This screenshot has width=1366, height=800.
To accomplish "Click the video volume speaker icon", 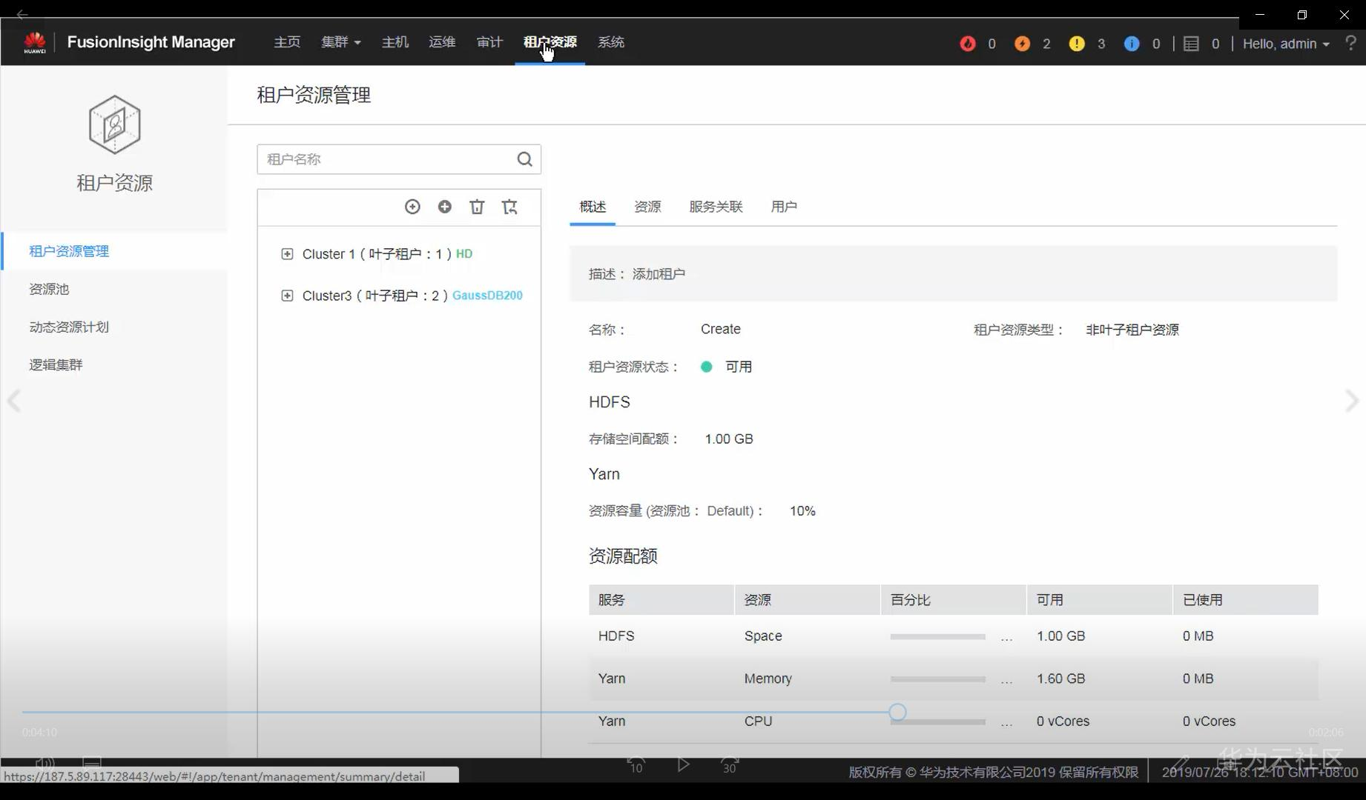I will tap(44, 763).
